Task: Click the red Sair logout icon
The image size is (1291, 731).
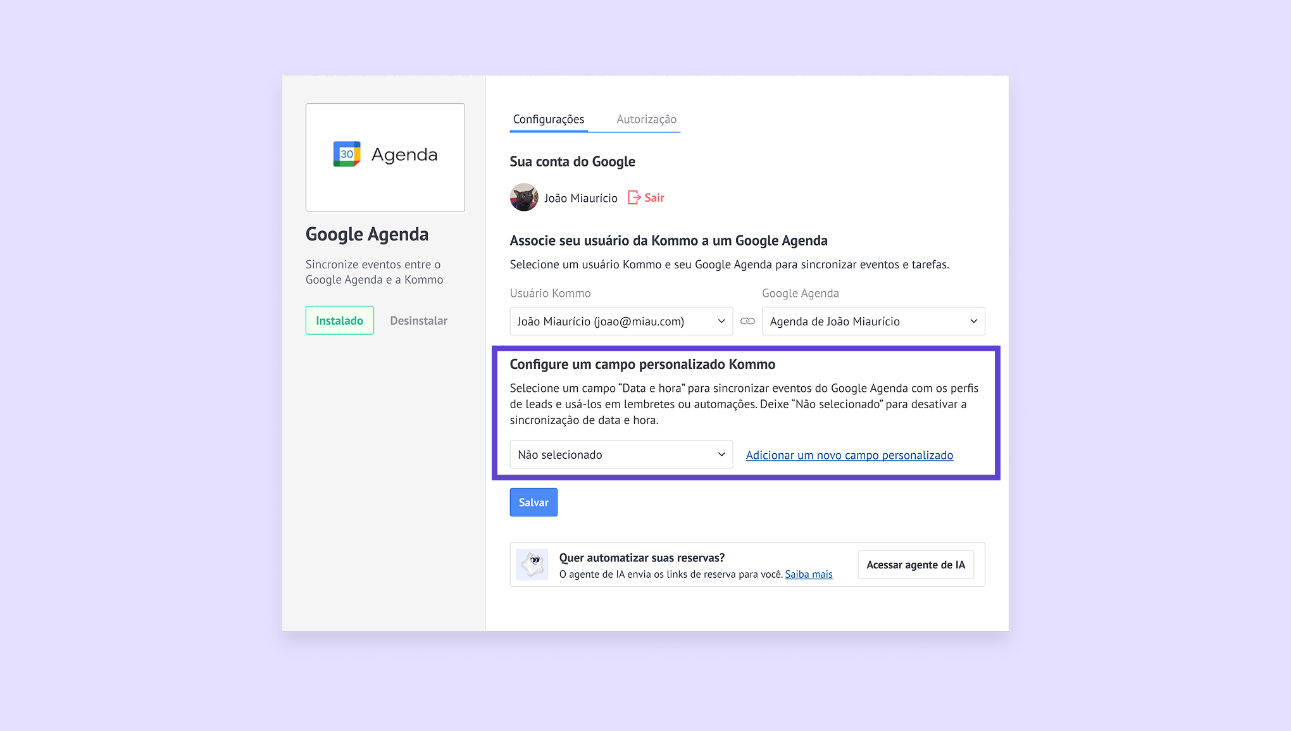Action: [x=634, y=197]
